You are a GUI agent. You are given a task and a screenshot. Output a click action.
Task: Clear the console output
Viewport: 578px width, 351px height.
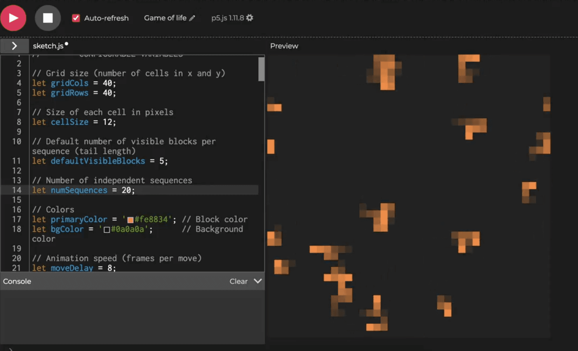[238, 281]
